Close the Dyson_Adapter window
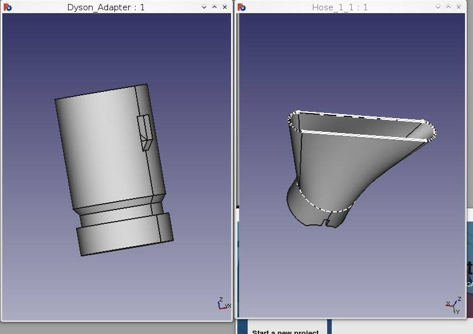473x334 pixels. 224,7
